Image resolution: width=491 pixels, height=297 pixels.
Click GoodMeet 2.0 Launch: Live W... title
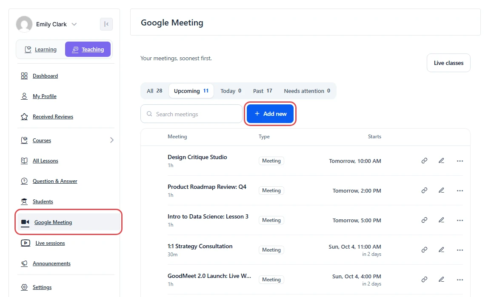209,276
